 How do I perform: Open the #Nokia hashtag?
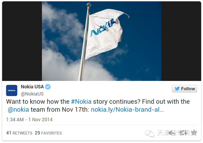tap(81, 102)
